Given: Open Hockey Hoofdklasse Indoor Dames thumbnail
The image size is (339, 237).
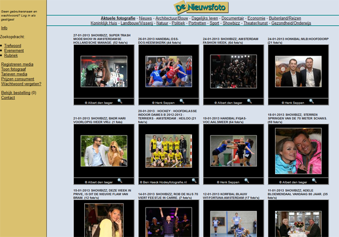Looking at the screenshot, I should 168,151.
